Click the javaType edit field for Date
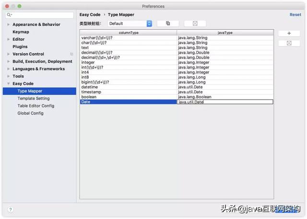 225,102
